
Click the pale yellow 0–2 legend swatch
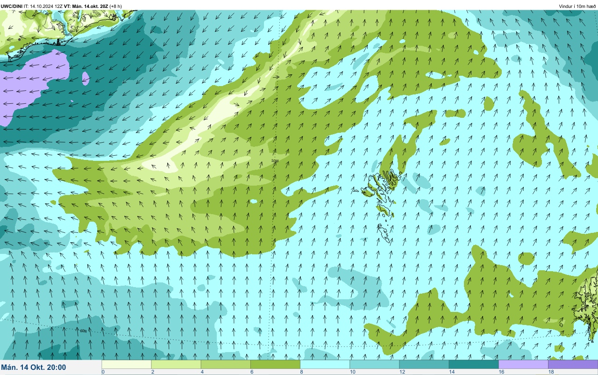[127, 364]
